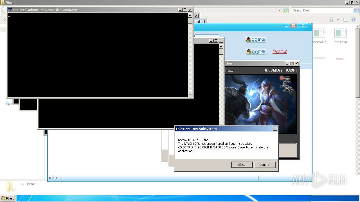Dismiss the 16 bit MS-DOS dialog with X

point(275,129)
